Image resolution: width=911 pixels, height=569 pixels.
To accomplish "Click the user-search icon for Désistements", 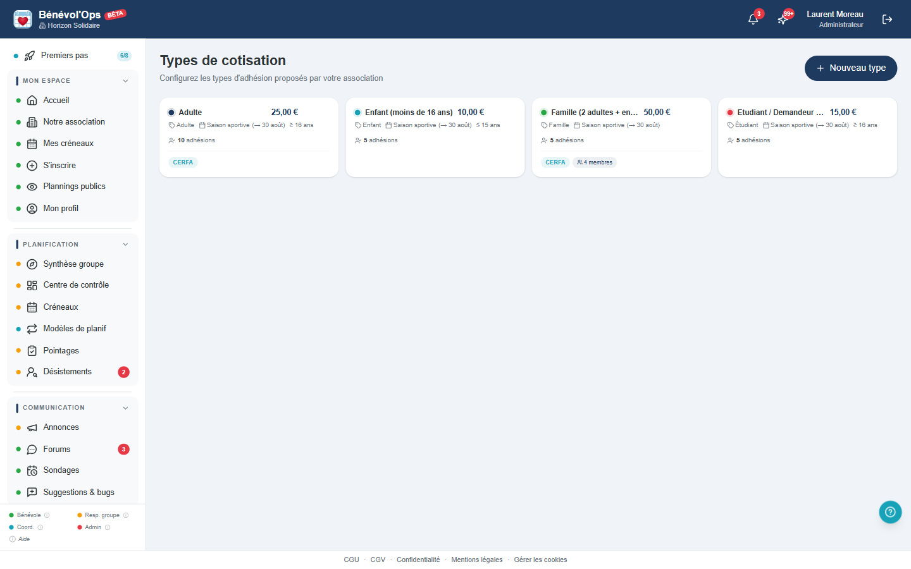I will click(32, 372).
